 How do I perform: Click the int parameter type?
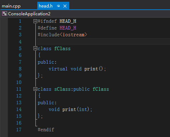[x=83, y=110]
